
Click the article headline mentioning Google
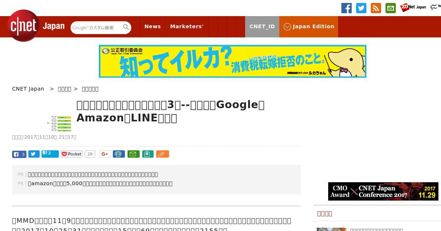point(171,111)
